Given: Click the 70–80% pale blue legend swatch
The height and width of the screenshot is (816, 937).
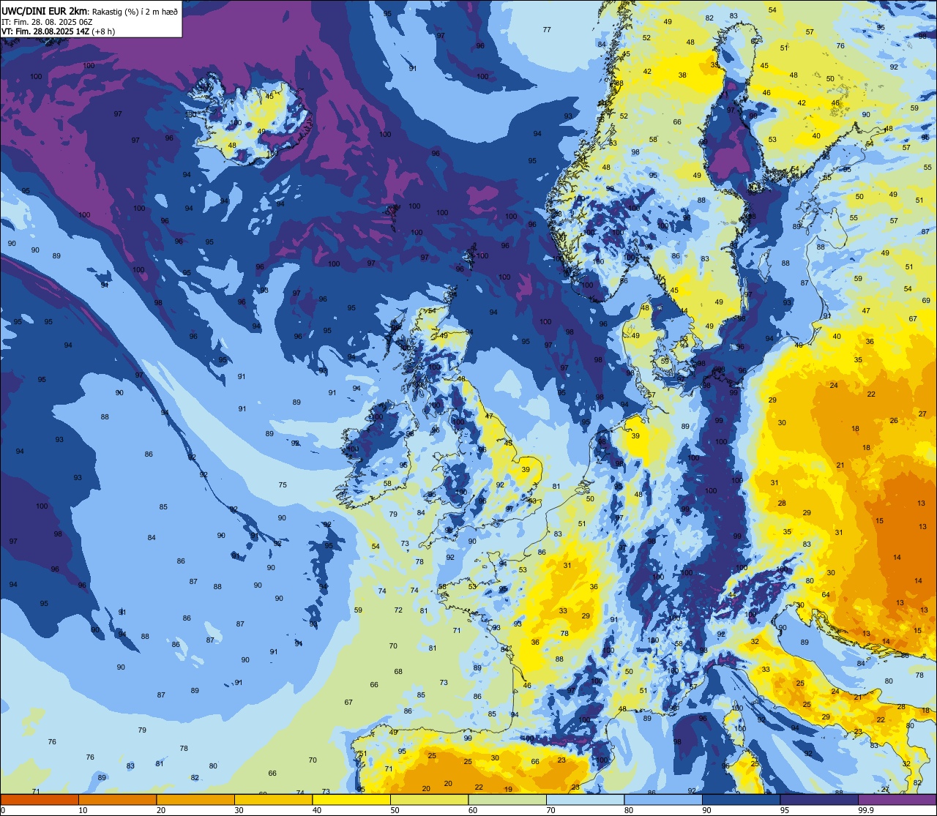Looking at the screenshot, I should pos(585,799).
